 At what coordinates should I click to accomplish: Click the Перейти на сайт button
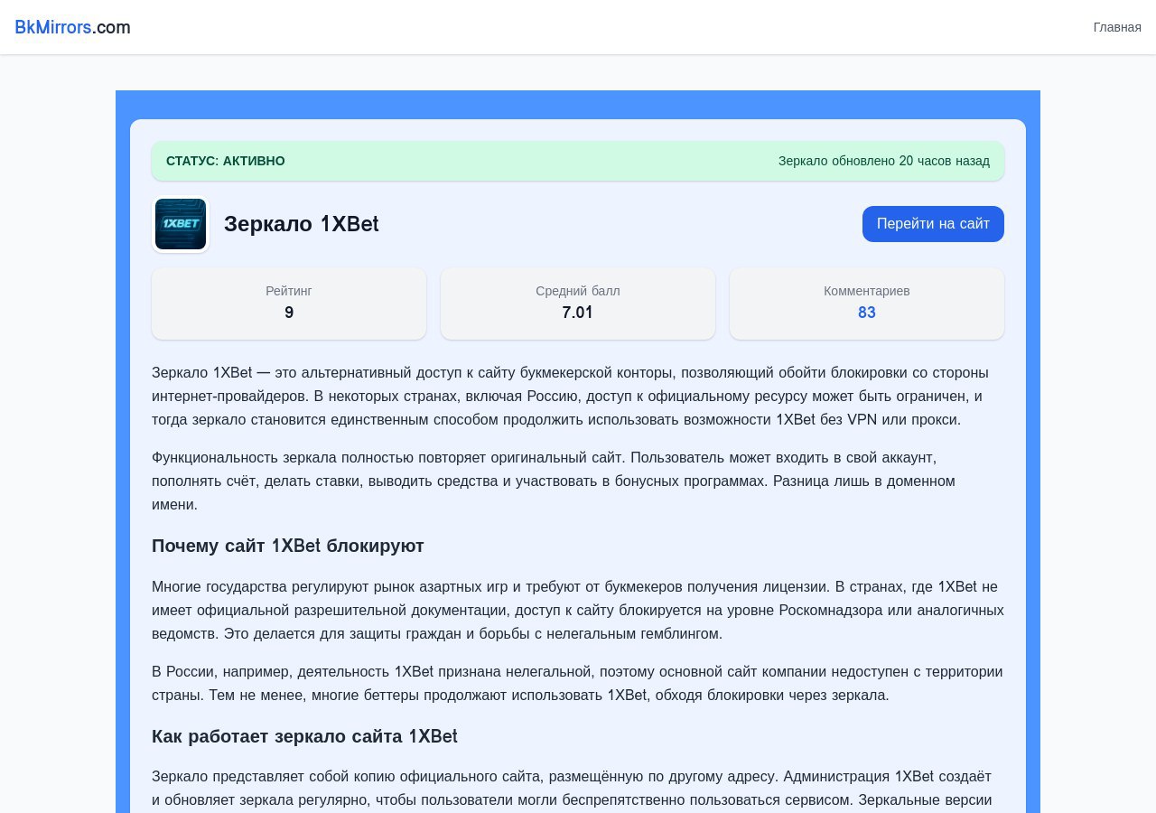click(x=933, y=224)
